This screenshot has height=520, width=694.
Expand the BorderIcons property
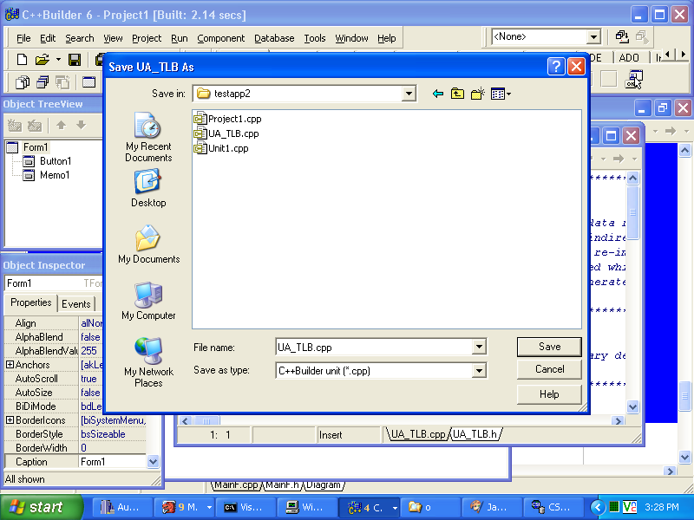tap(10, 420)
